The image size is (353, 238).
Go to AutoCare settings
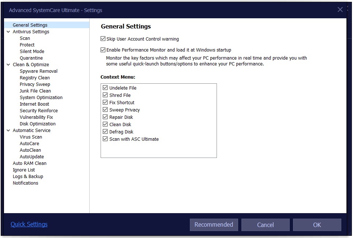click(x=30, y=144)
